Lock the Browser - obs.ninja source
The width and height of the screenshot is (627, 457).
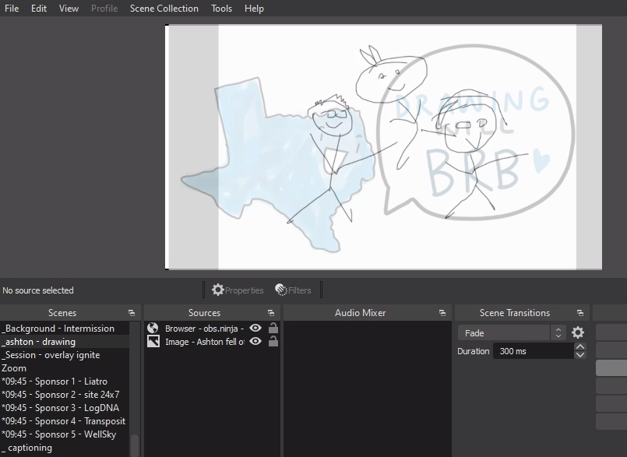pyautogui.click(x=273, y=329)
